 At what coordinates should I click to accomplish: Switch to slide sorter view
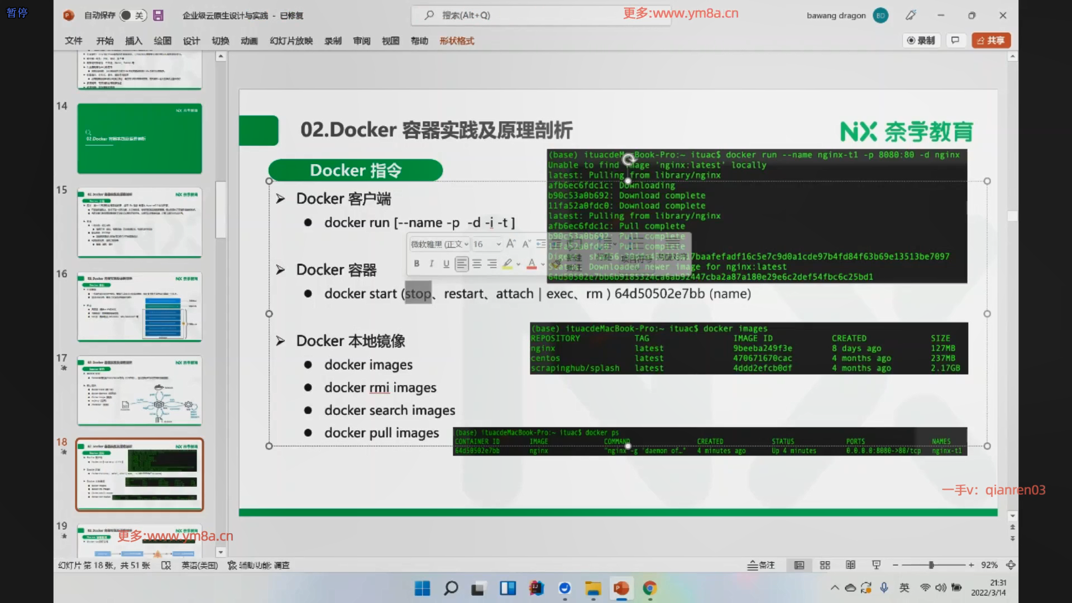pos(825,565)
